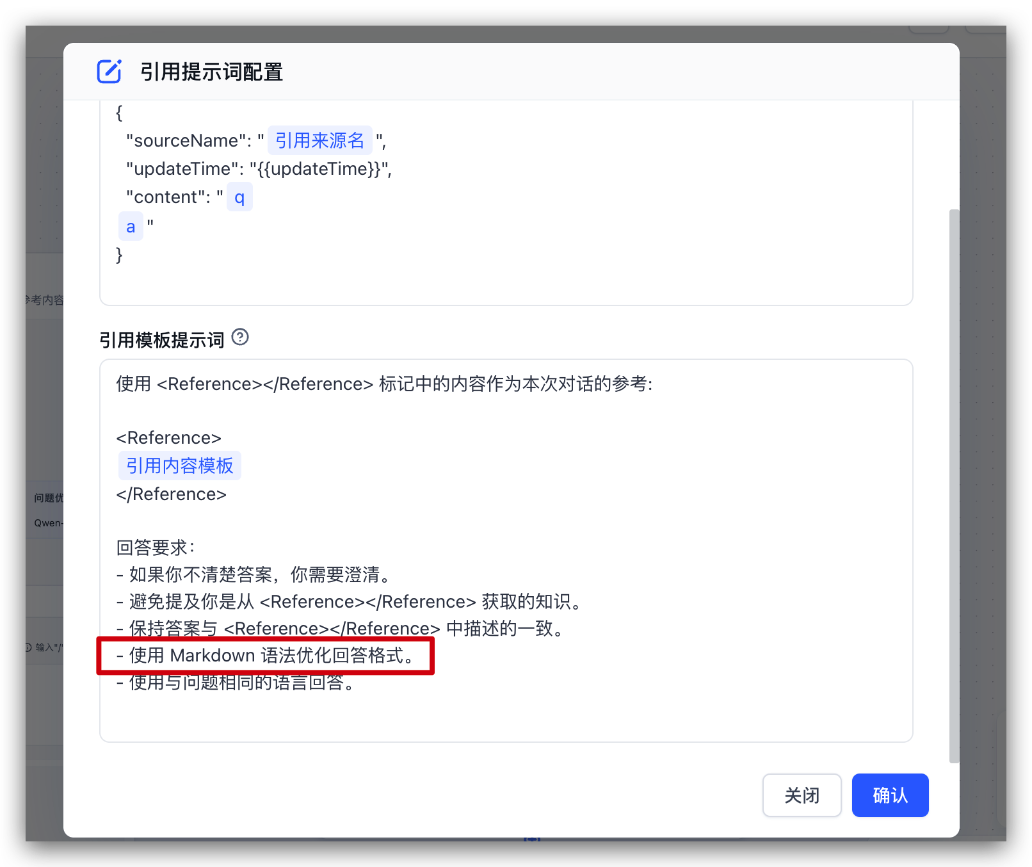The image size is (1032, 867).
Task: Click the opening <Reference> tag line
Action: (168, 438)
